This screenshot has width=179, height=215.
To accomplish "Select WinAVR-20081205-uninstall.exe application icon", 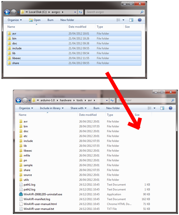I will (21, 194).
